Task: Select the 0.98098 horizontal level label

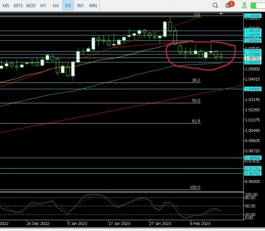Action: click(252, 158)
